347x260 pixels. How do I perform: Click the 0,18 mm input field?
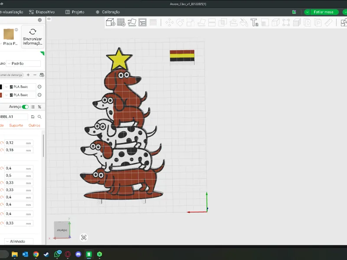19,150
